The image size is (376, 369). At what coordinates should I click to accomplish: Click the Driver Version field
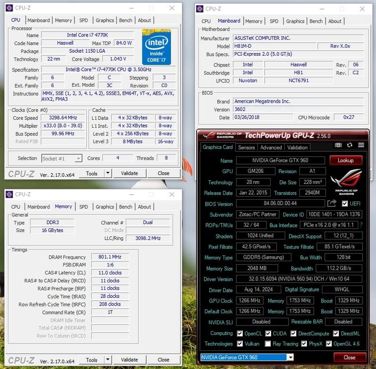(x=299, y=279)
